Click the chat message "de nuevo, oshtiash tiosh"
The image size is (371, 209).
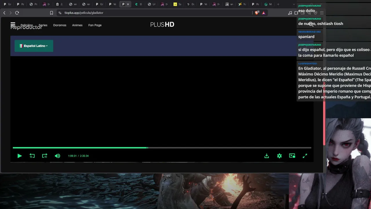[321, 24]
